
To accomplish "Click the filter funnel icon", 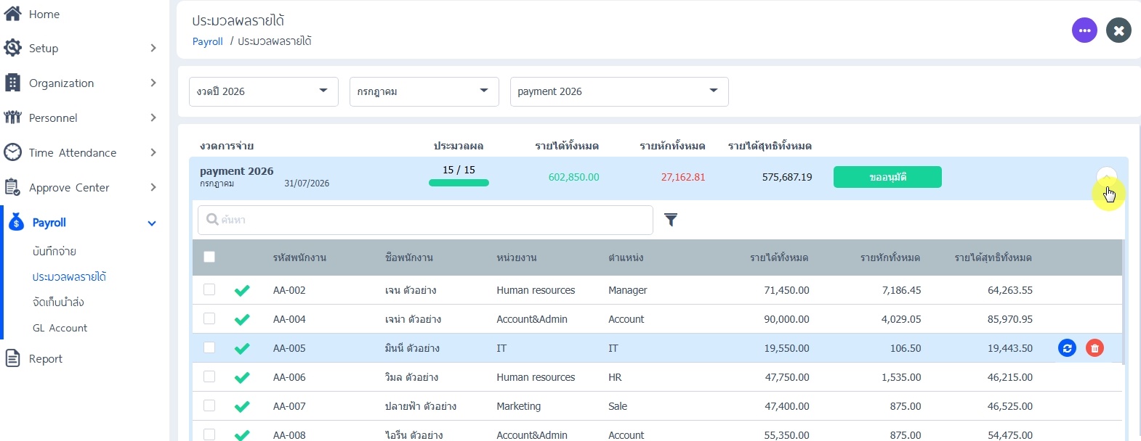I will [x=671, y=220].
